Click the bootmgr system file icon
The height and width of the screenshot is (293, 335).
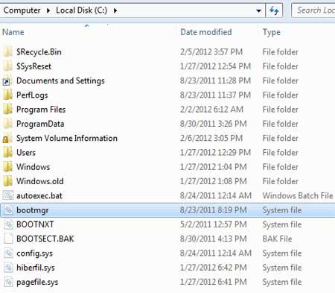pos(8,210)
